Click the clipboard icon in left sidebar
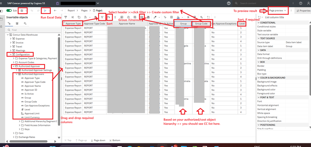Viewport: 311px width, 147px height. [2, 26]
